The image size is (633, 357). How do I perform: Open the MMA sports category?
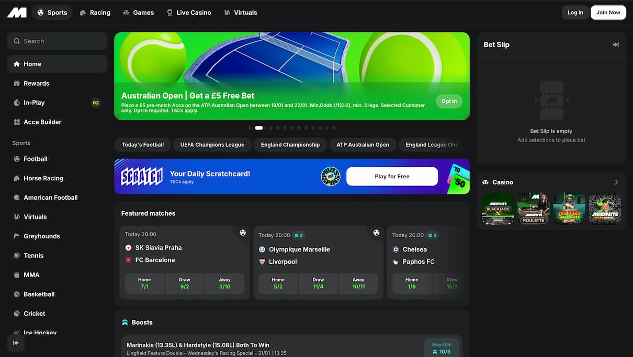pos(31,274)
